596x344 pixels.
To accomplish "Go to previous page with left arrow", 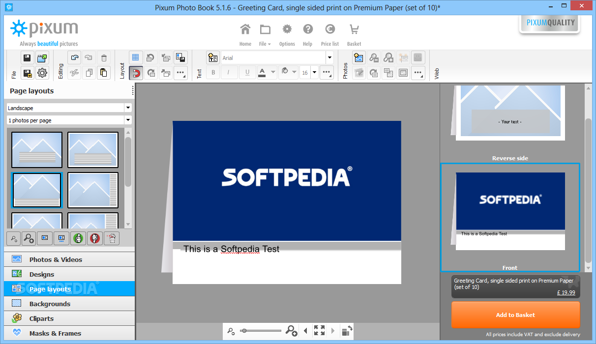I will pos(305,331).
